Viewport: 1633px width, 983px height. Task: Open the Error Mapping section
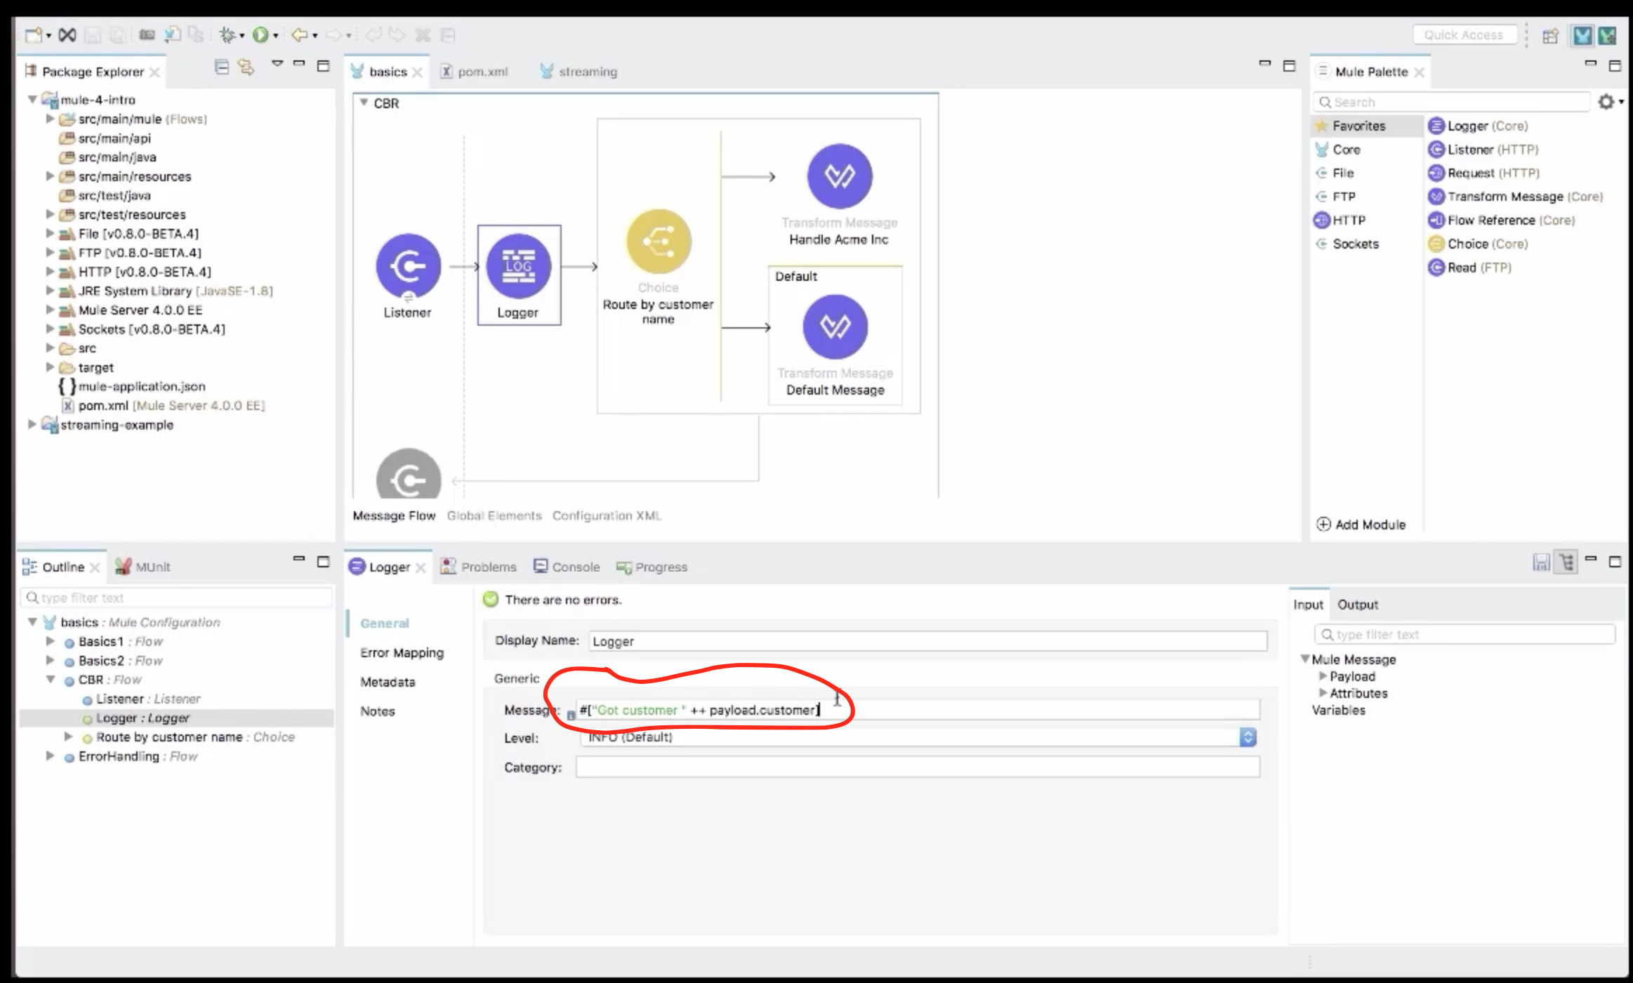tap(402, 653)
